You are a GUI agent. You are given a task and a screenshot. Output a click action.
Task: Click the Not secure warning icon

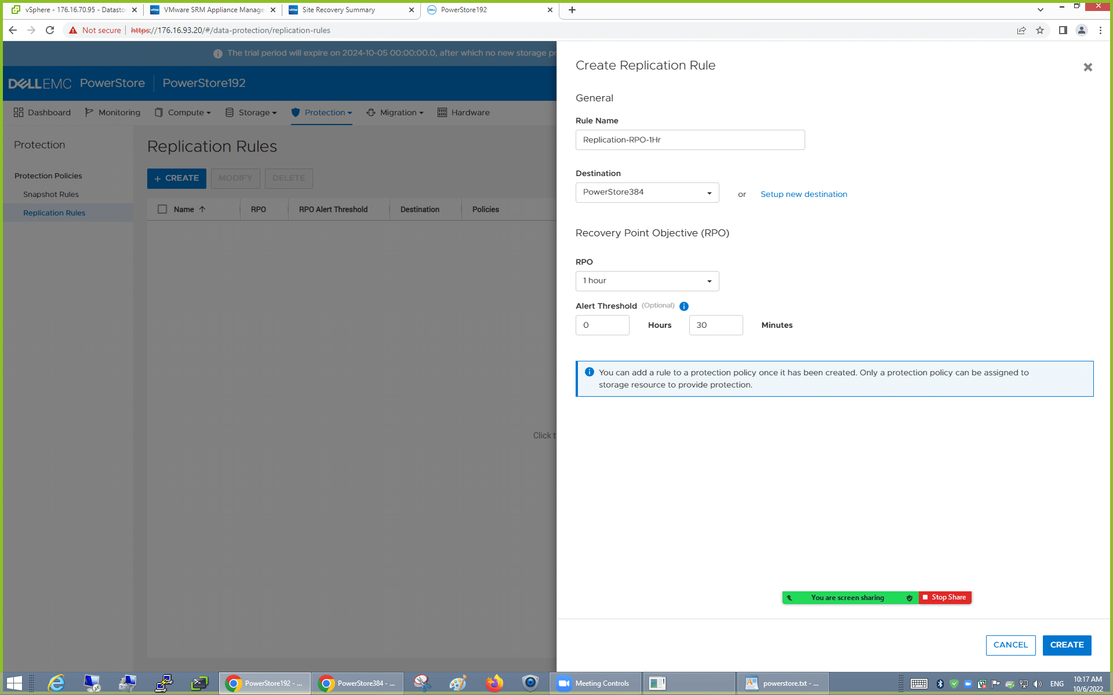(x=73, y=30)
